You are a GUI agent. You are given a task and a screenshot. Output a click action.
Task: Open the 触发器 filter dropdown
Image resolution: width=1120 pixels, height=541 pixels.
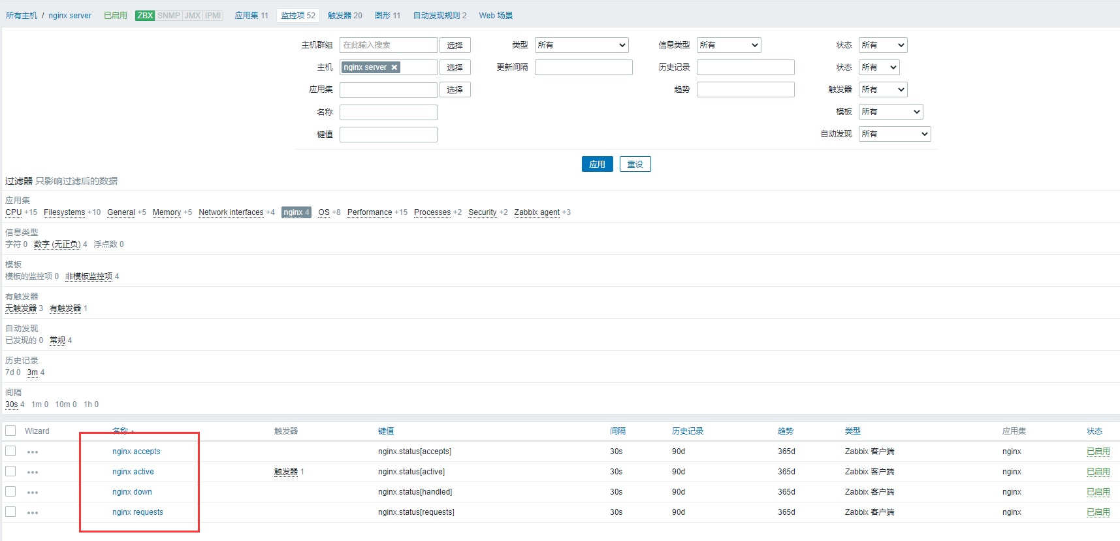883,90
